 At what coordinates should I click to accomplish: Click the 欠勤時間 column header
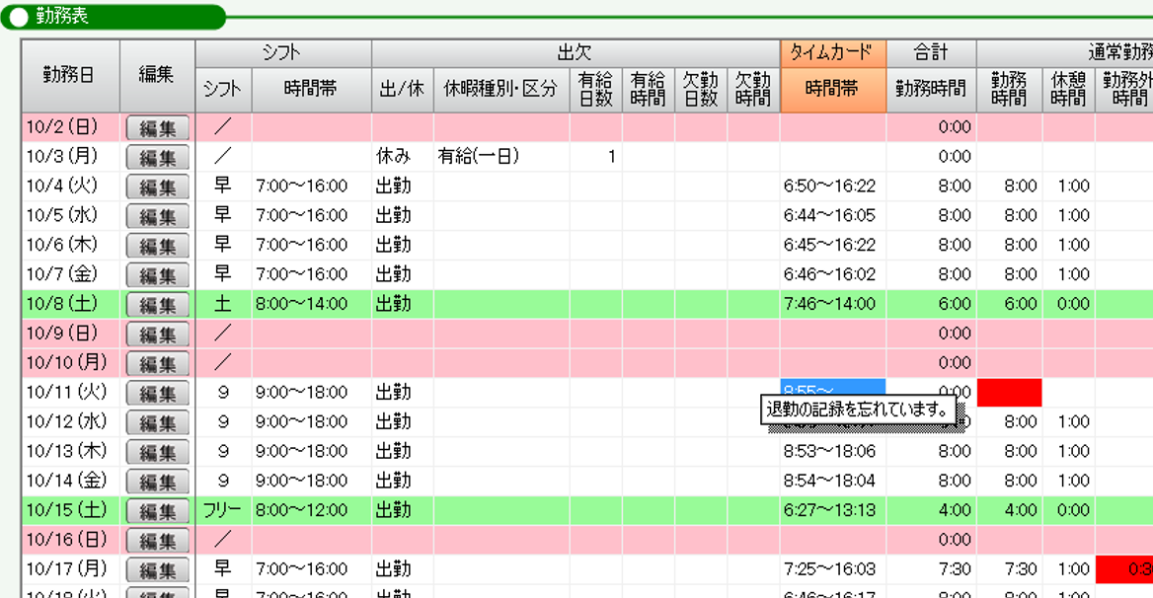click(x=753, y=90)
